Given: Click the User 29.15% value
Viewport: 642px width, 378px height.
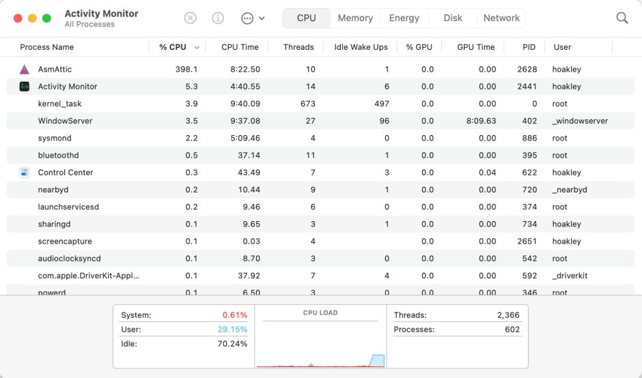Looking at the screenshot, I should tap(232, 330).
